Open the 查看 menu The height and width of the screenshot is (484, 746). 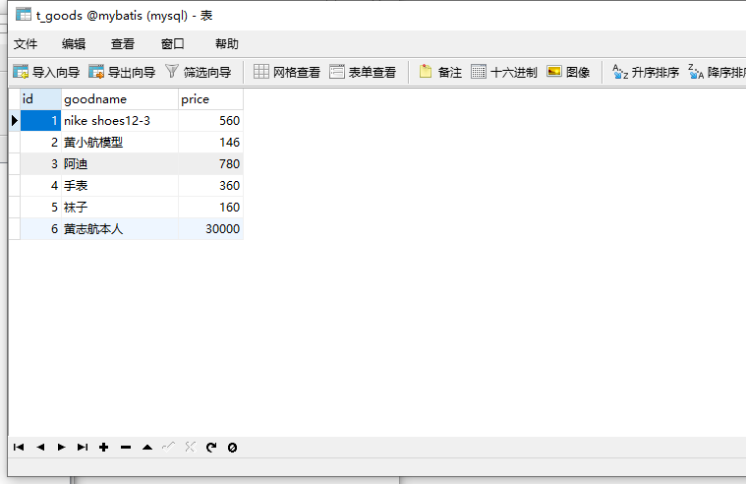[x=123, y=44]
